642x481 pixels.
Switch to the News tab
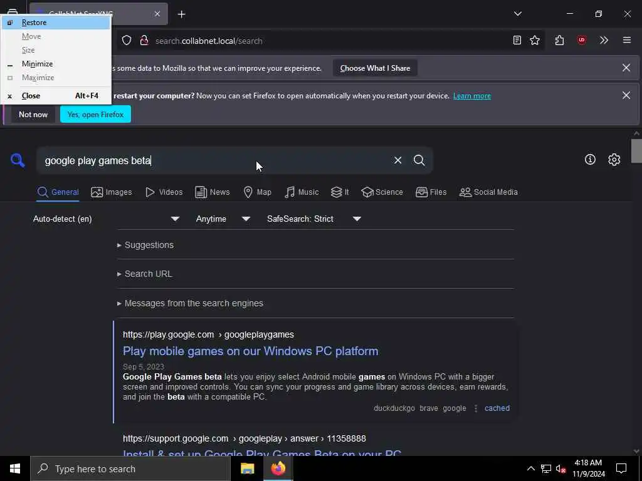click(212, 192)
